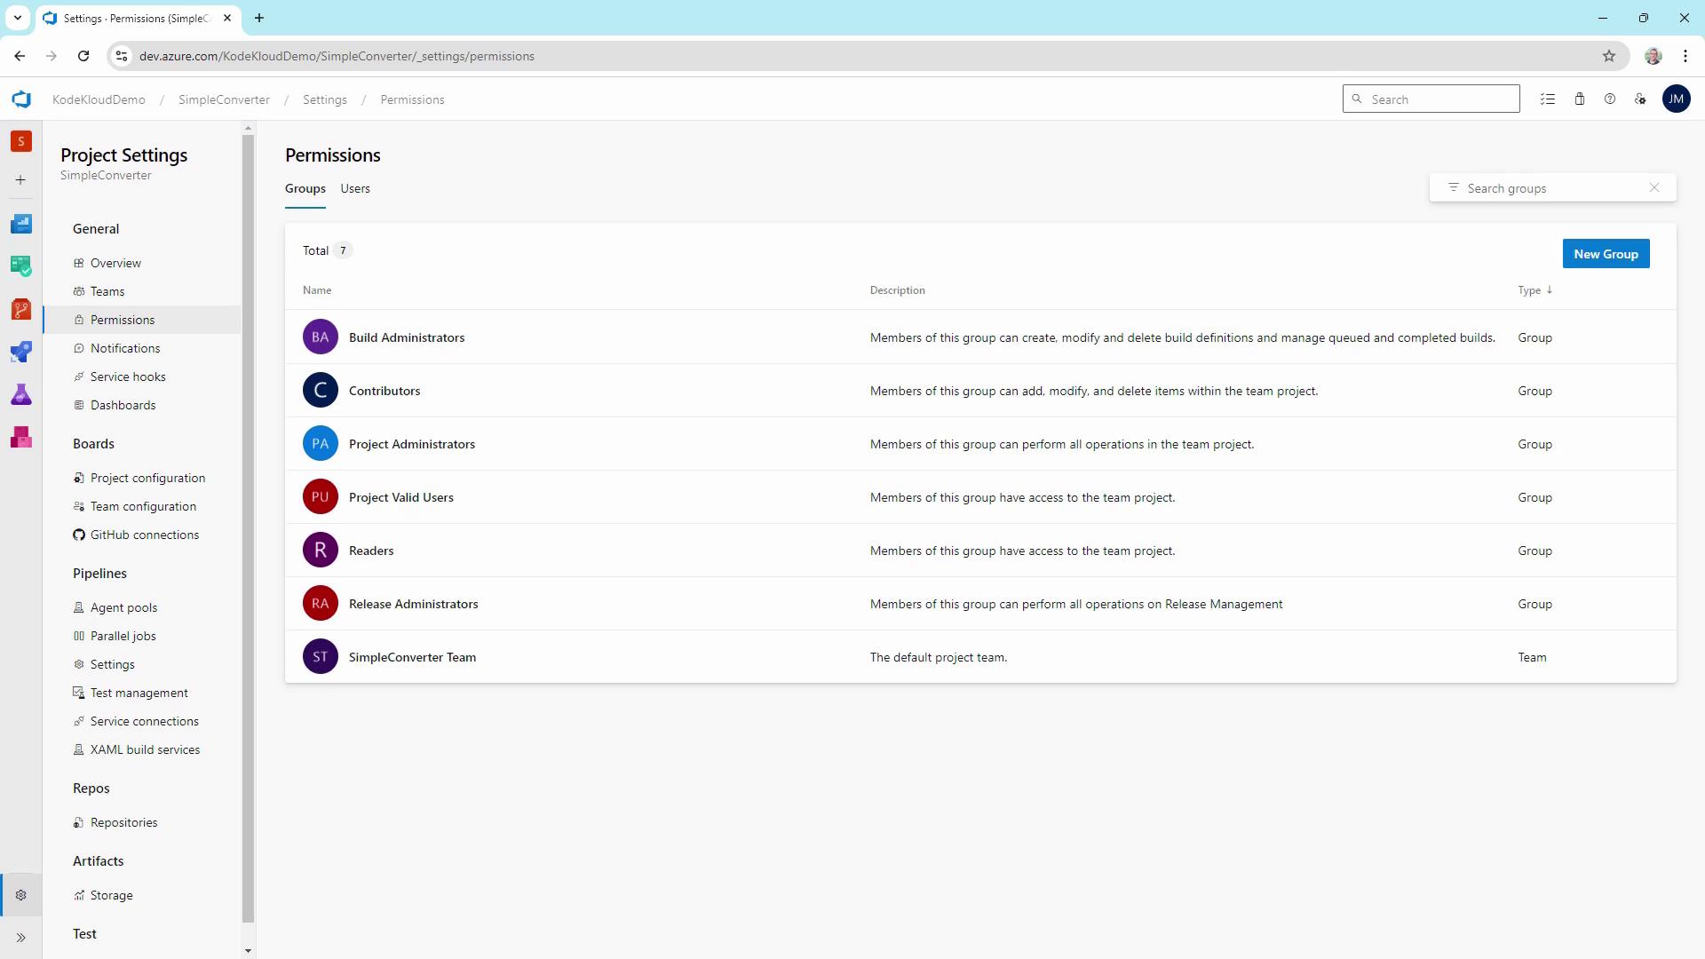1705x959 pixels.
Task: Sort by Type column arrow
Action: click(x=1550, y=290)
